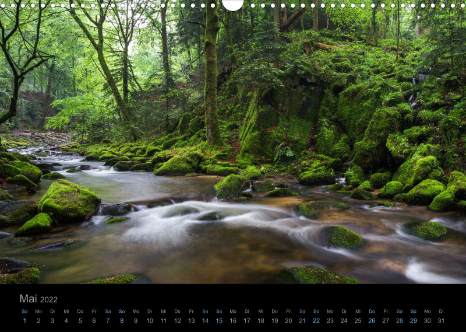Screen dimensions: 466x332
Task: Click the blue date 14
Action: click(205, 321)
